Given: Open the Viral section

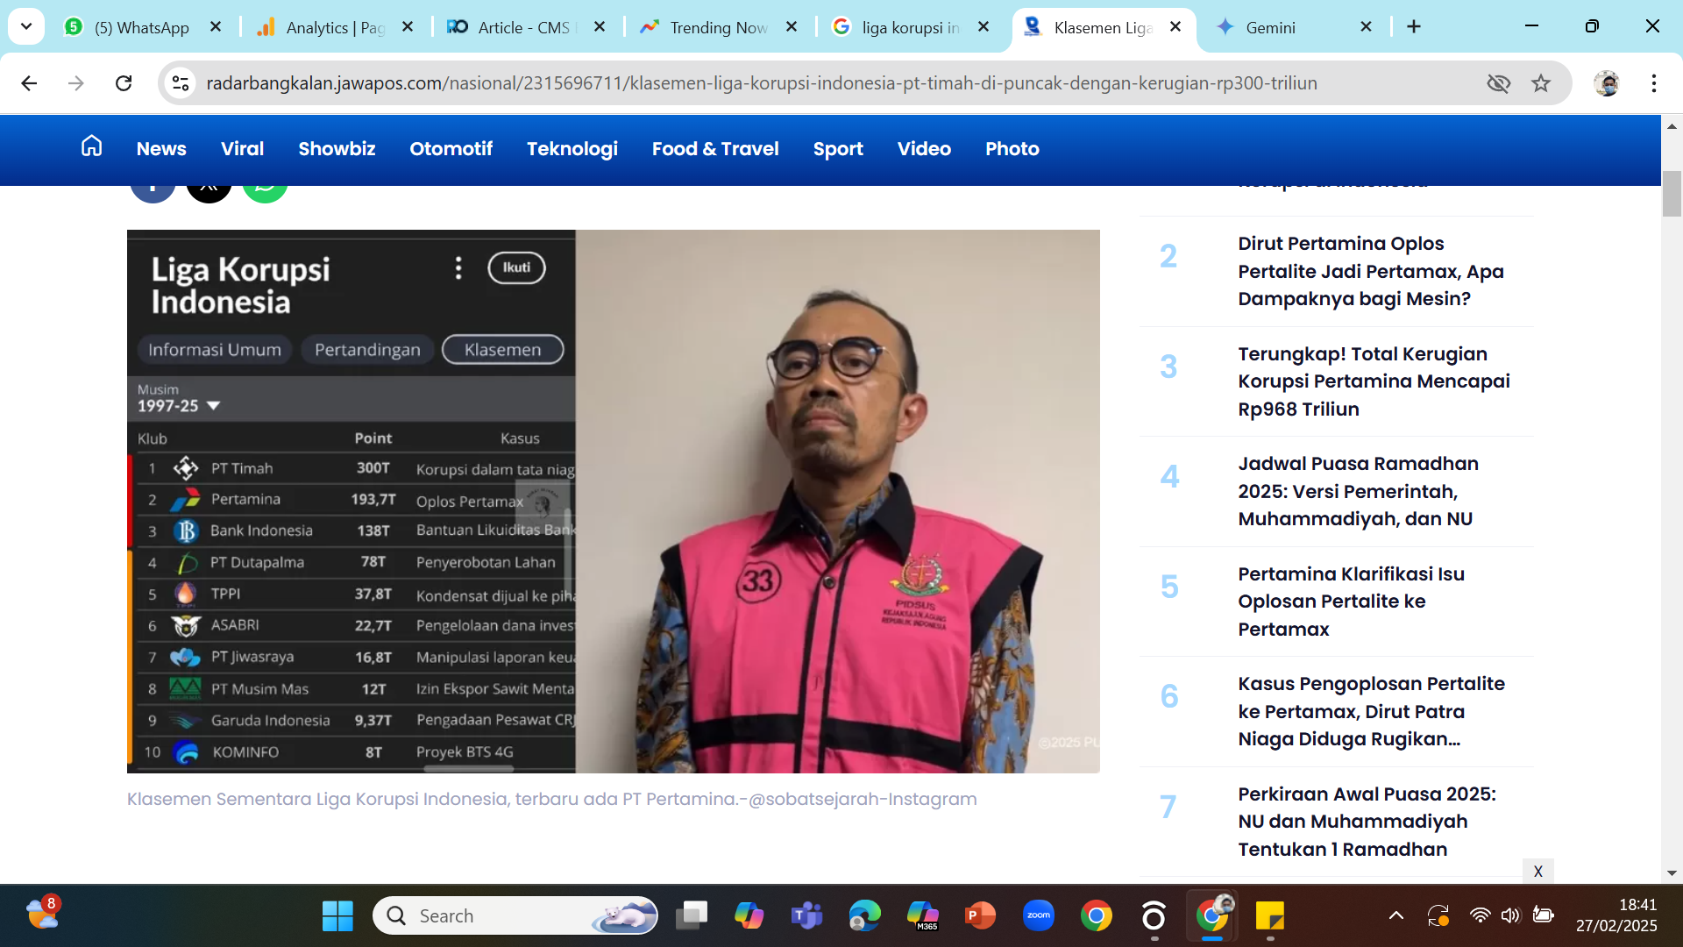Looking at the screenshot, I should (x=242, y=149).
